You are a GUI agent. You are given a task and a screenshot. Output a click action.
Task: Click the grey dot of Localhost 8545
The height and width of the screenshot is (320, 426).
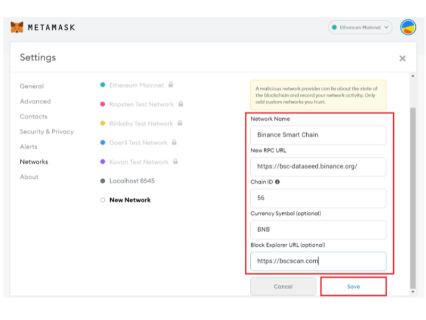[x=103, y=181]
